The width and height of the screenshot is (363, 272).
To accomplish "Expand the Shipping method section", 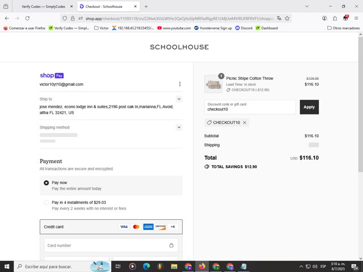I will (x=179, y=127).
